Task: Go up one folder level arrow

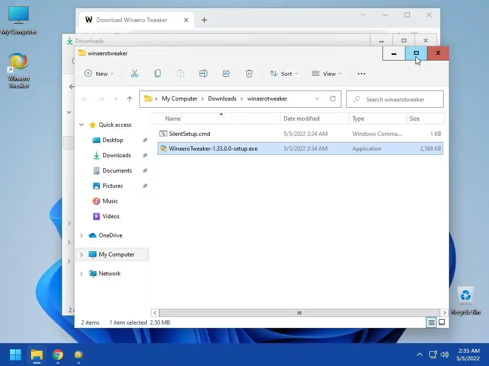Action: (x=129, y=99)
